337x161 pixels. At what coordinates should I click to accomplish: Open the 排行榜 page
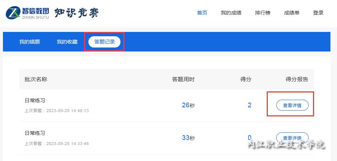pos(263,13)
